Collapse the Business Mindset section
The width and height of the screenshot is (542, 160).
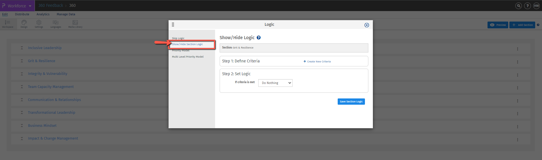click(x=22, y=126)
